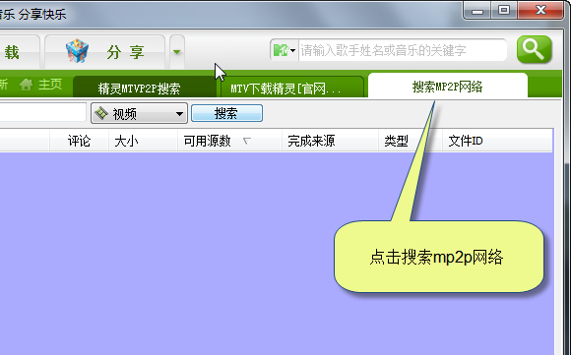Minimize the application window
The image size is (571, 355).
click(477, 11)
